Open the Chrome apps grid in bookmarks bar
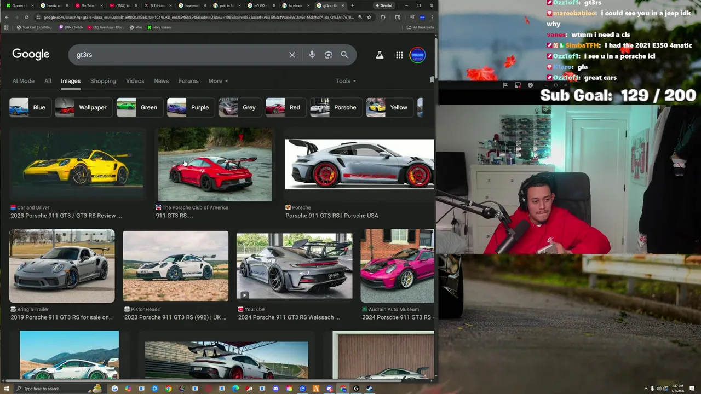 tap(7, 27)
